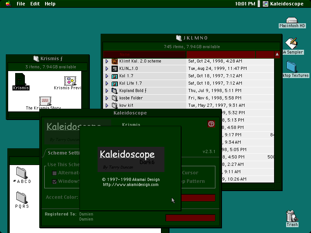311x233 pixels.
Task: Click the date Thu, Jul 9, 1998, 5:11 PM
Action: [215, 90]
